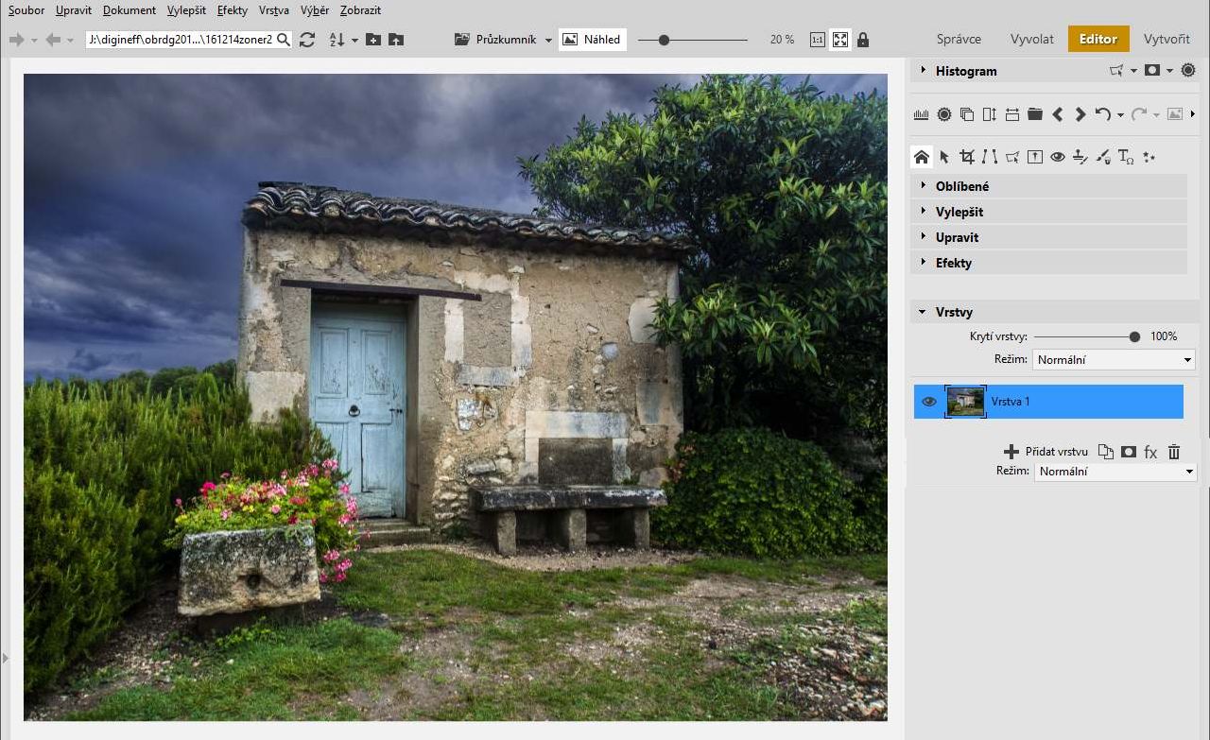Toggle visibility eye of Vrstva 1
The width and height of the screenshot is (1210, 740).
(x=929, y=402)
